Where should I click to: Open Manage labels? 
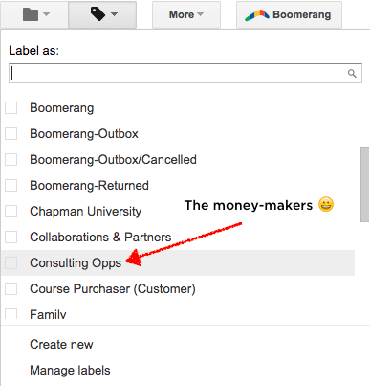coord(70,371)
